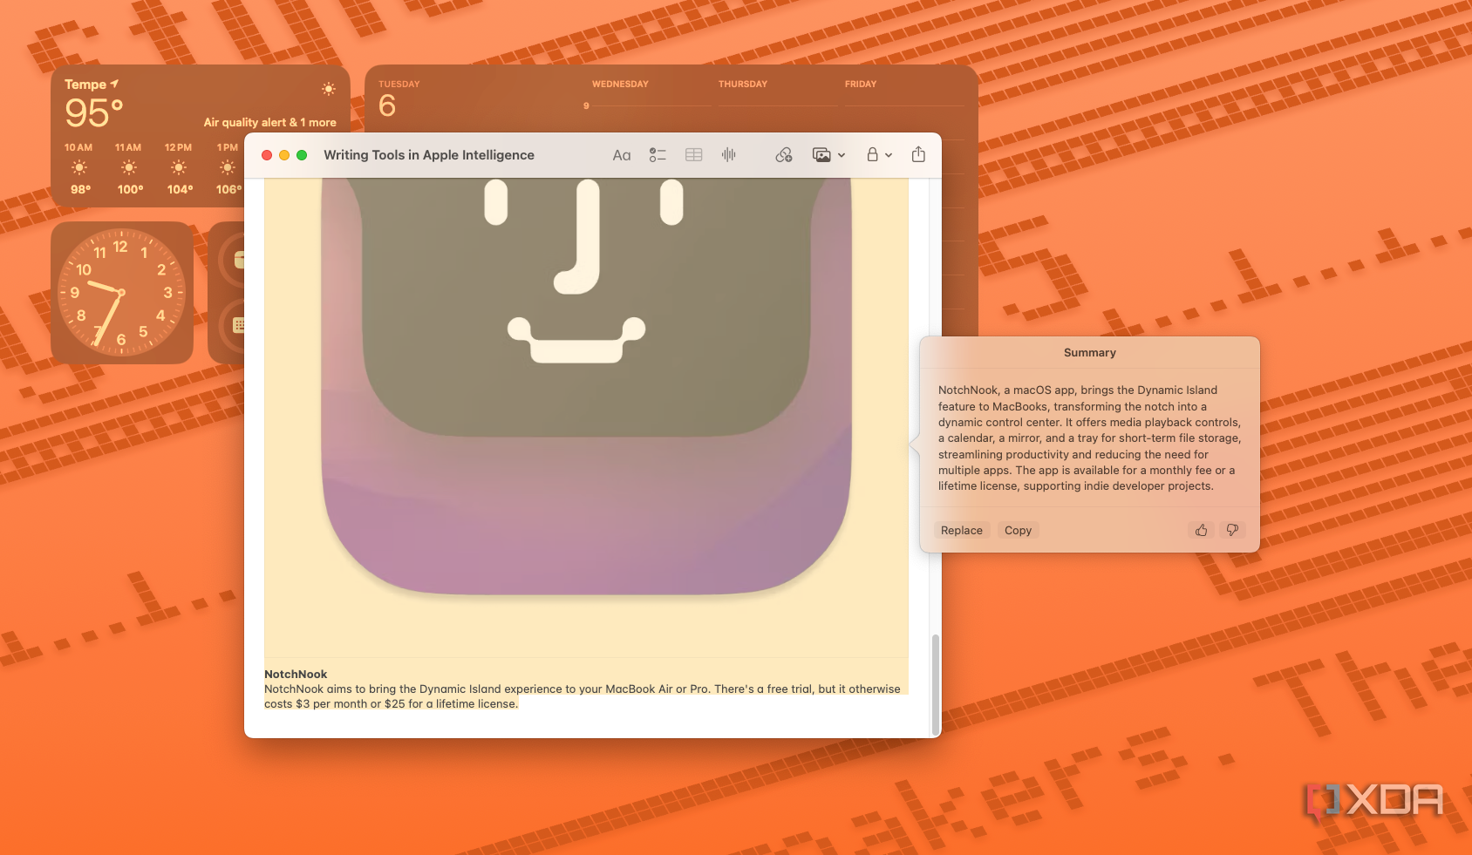Image resolution: width=1472 pixels, height=855 pixels.
Task: Copy the generated summary
Action: click(x=1018, y=530)
